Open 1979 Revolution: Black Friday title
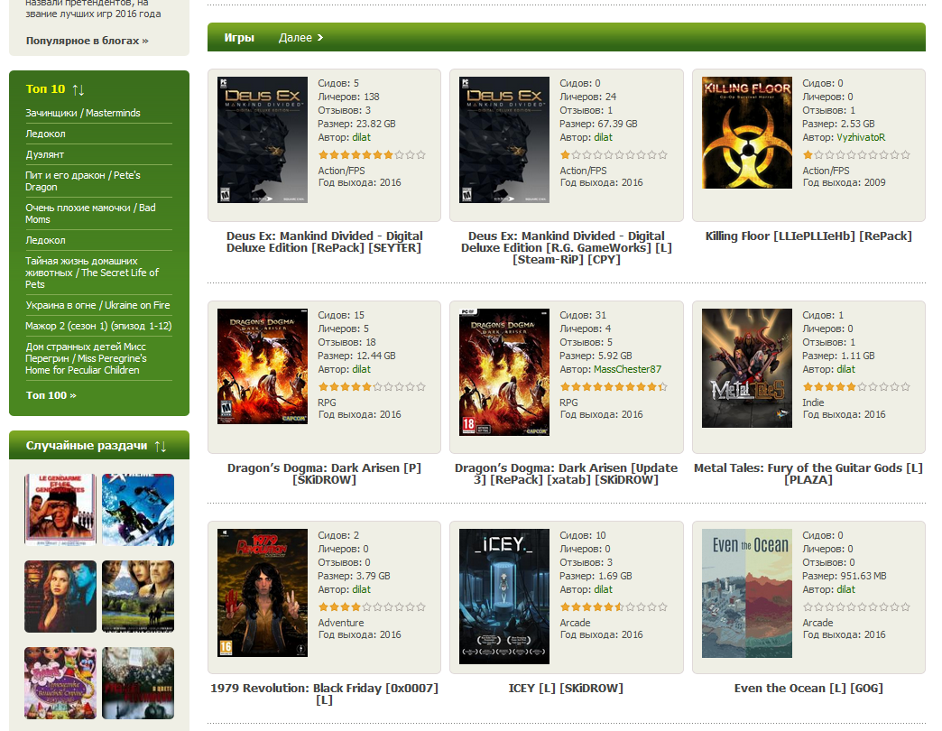Viewport: 942px width, 731px height. point(325,694)
